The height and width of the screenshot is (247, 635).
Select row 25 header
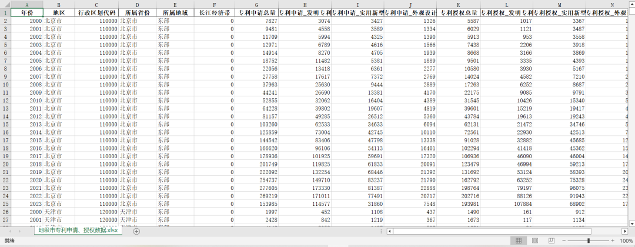pos(5,203)
